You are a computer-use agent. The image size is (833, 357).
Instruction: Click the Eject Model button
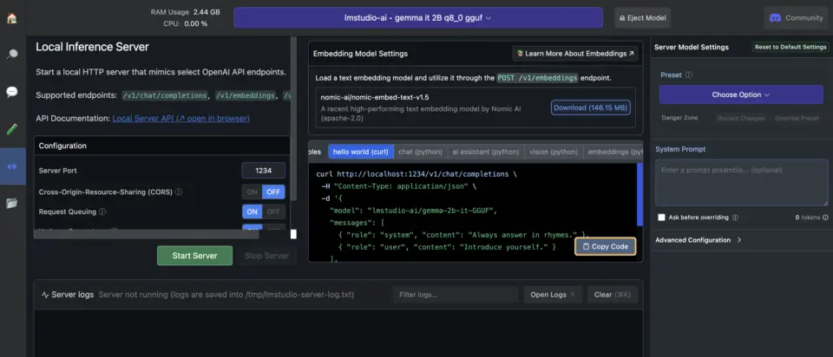(x=642, y=17)
